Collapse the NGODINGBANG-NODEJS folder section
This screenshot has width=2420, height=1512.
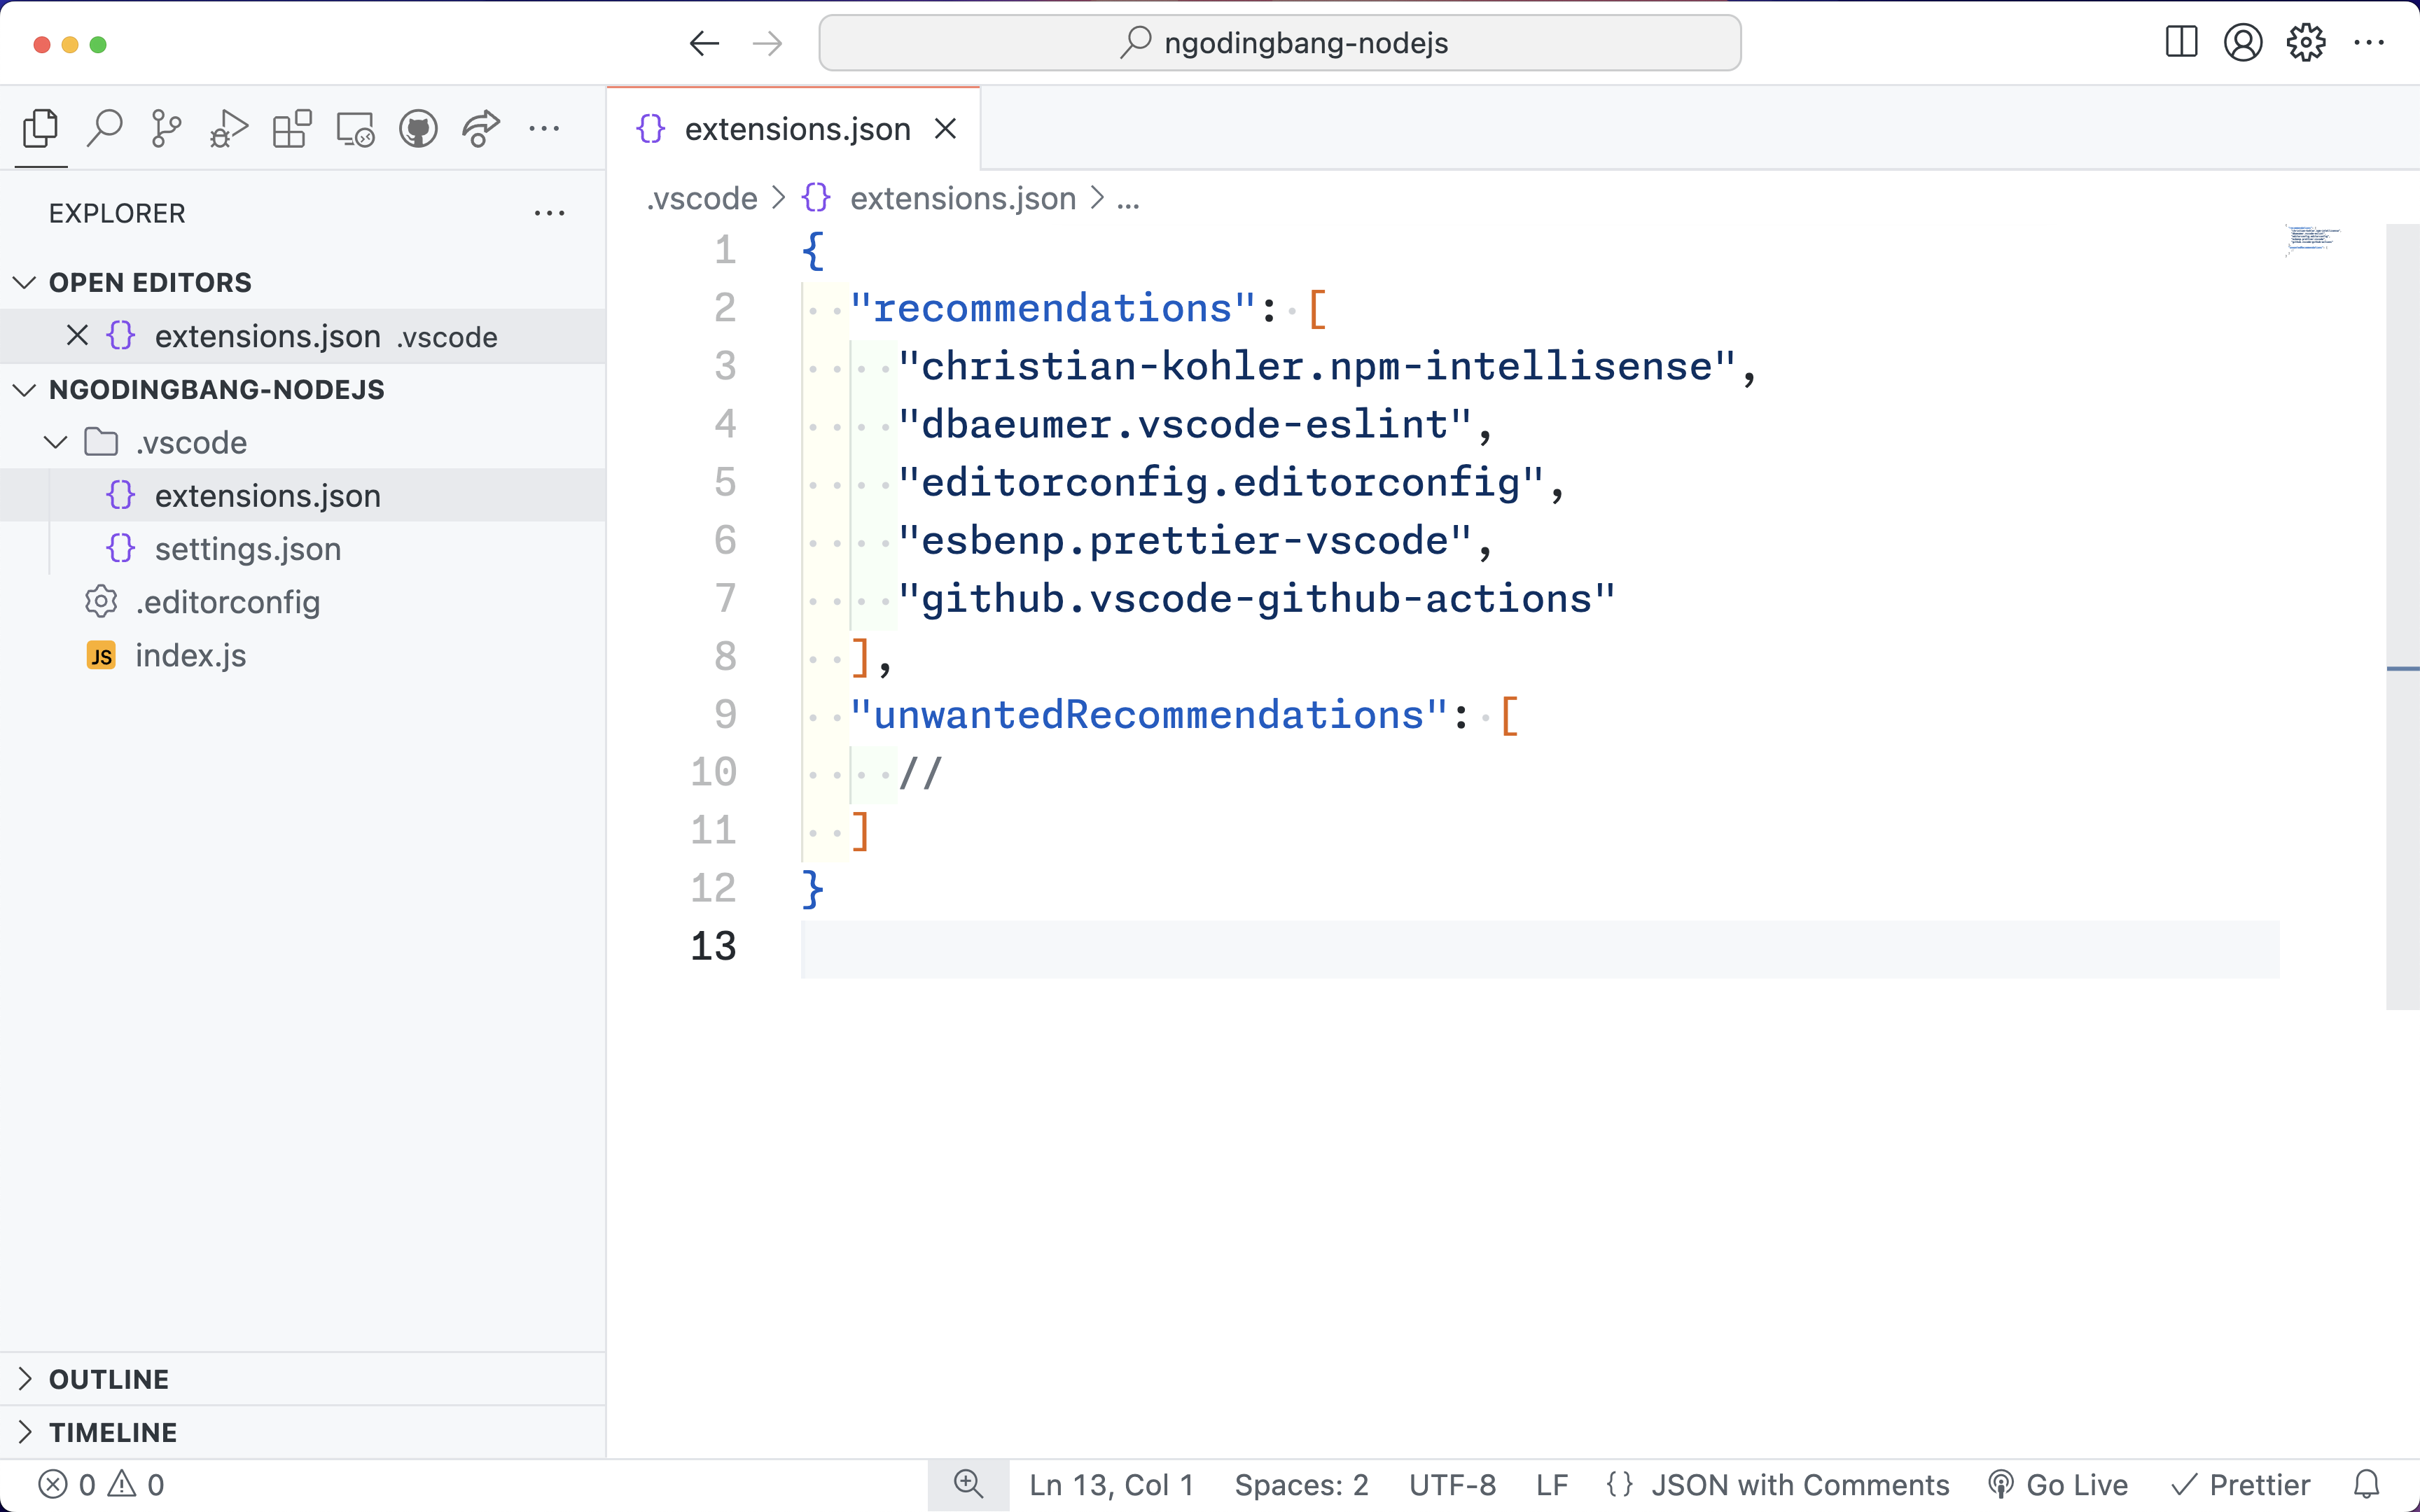[302, 390]
